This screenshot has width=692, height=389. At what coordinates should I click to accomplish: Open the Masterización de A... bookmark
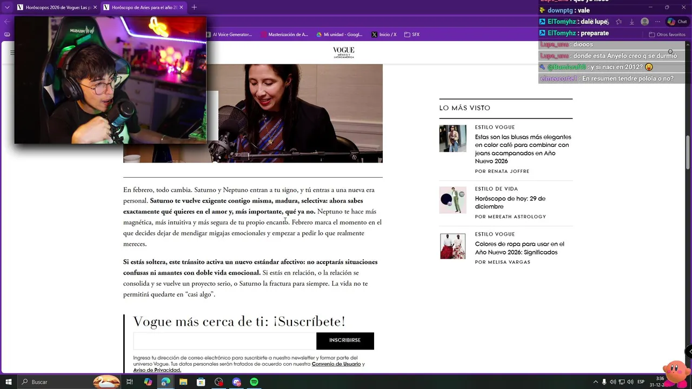(x=284, y=35)
